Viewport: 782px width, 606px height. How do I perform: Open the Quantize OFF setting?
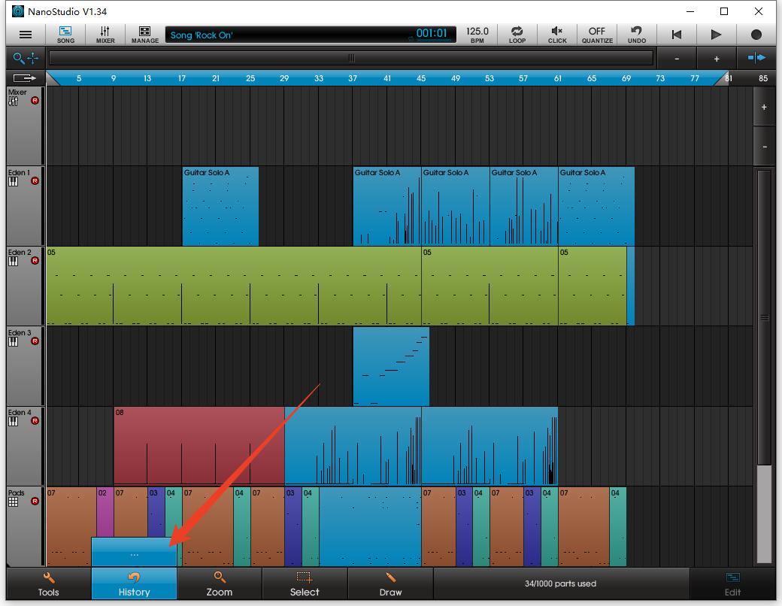click(597, 35)
